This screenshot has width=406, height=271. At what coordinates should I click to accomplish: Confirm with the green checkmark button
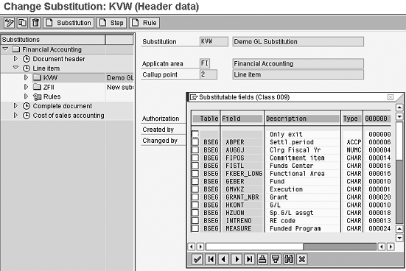[x=197, y=259]
